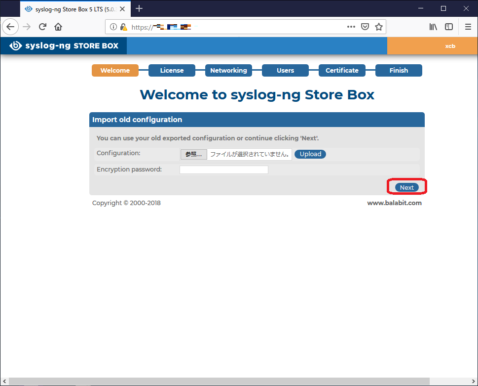Open page actions three-dot menu
The width and height of the screenshot is (478, 386).
click(x=351, y=27)
